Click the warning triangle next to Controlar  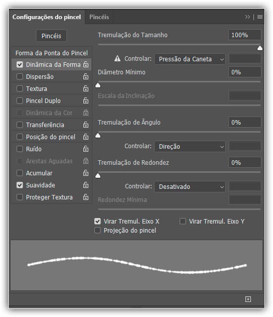[117, 59]
